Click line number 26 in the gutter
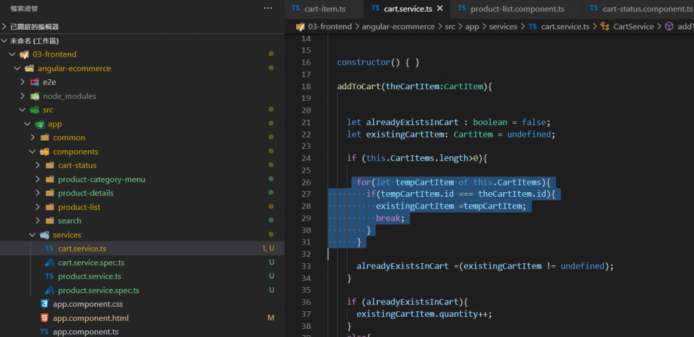 (x=306, y=182)
